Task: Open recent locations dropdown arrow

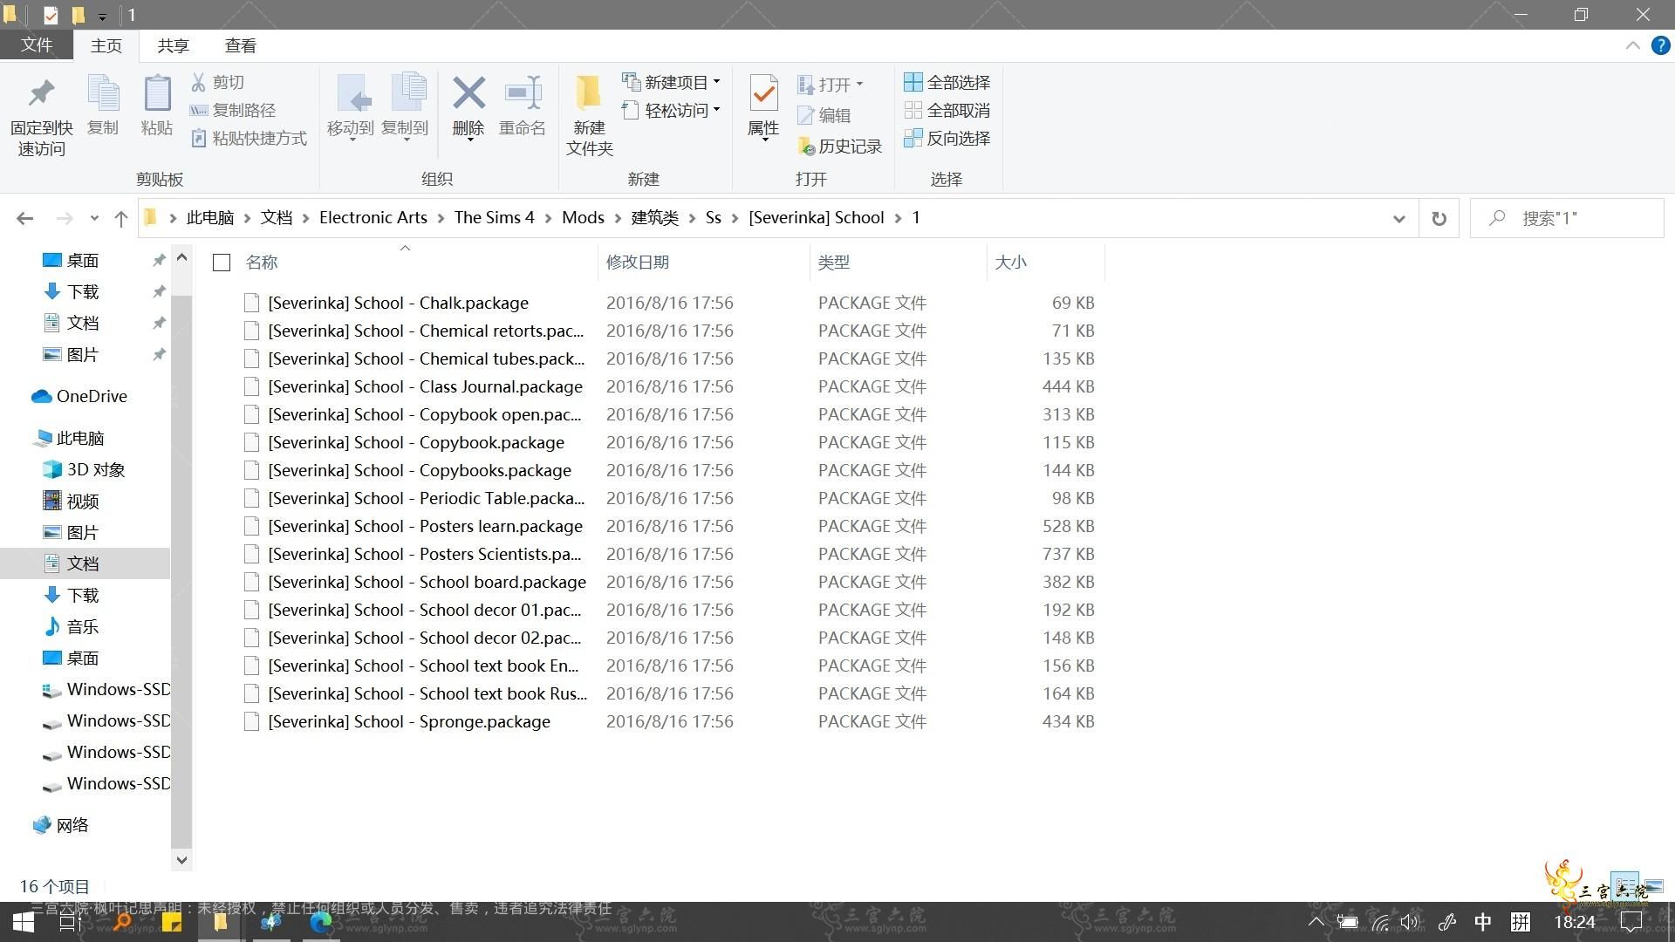Action: [94, 218]
